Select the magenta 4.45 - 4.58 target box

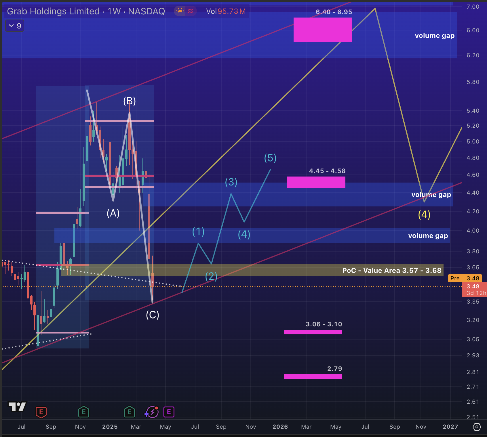click(x=316, y=182)
